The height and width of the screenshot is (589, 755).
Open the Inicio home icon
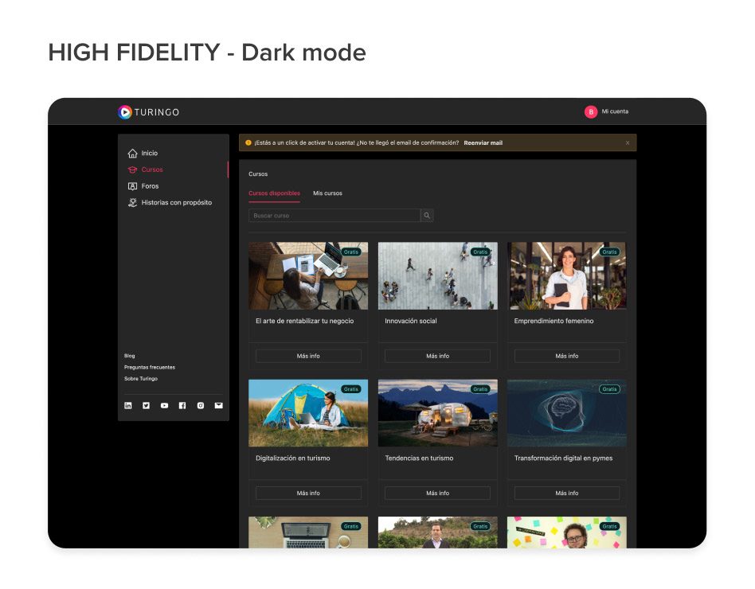click(132, 154)
